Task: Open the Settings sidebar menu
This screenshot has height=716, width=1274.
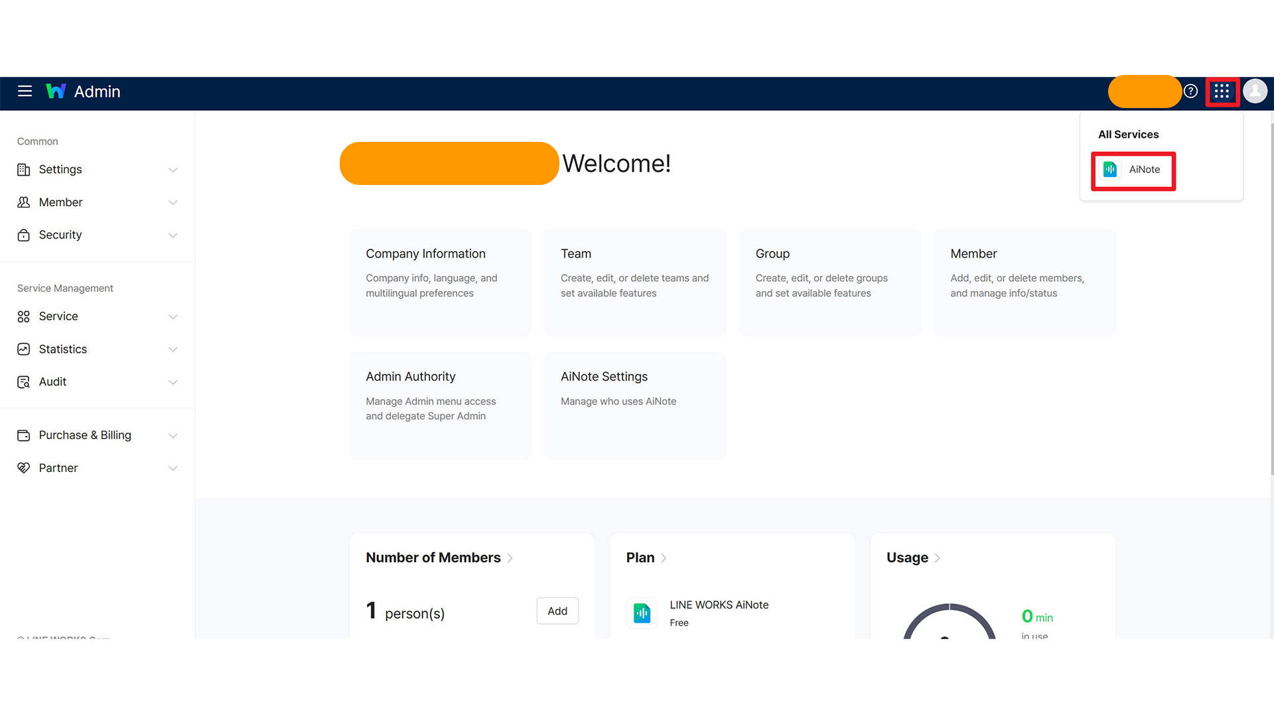Action: click(x=98, y=170)
